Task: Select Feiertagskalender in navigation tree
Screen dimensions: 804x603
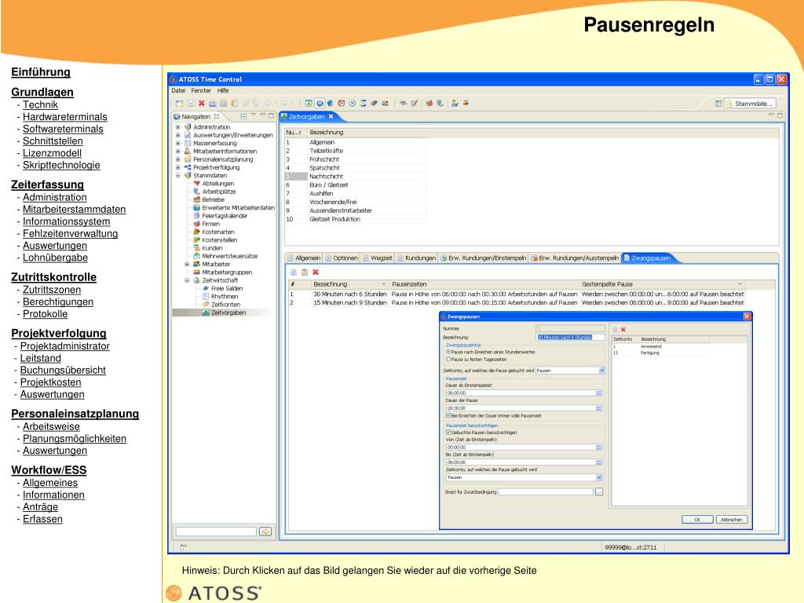Action: (225, 216)
